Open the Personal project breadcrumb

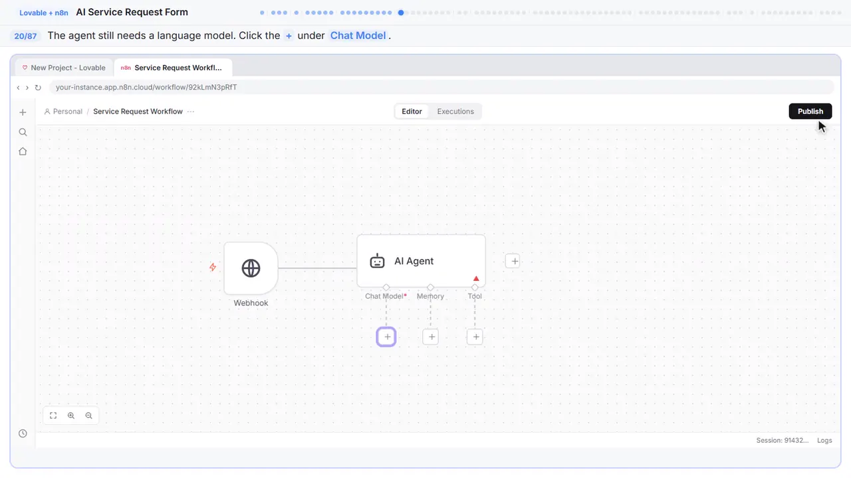pos(63,112)
